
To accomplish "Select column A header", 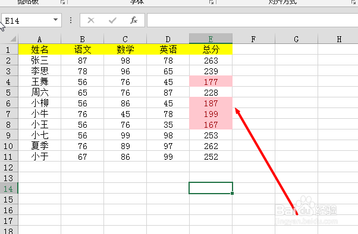I will click(x=40, y=39).
